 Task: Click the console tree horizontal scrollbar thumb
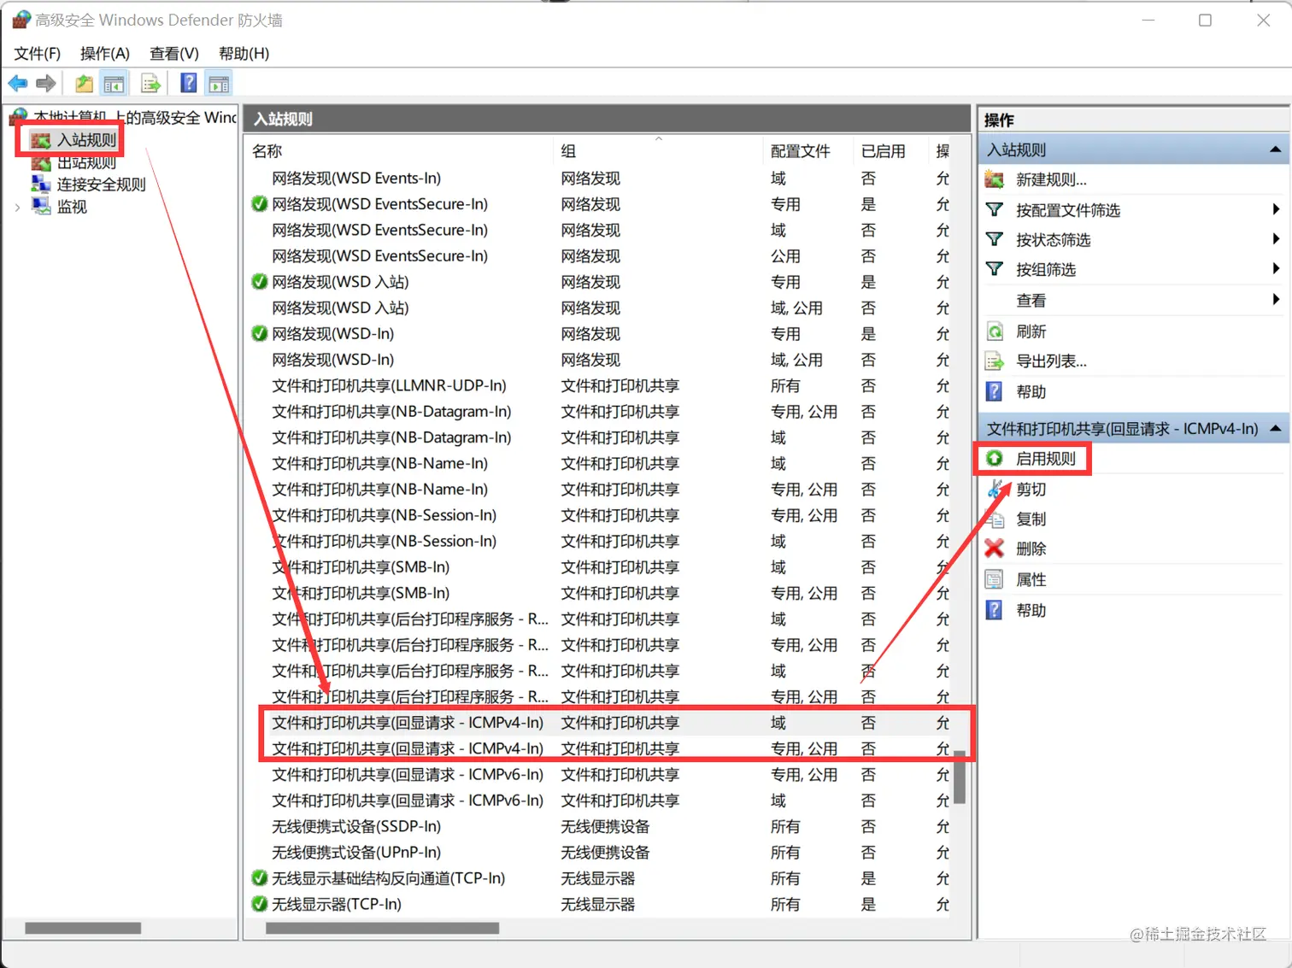83,928
